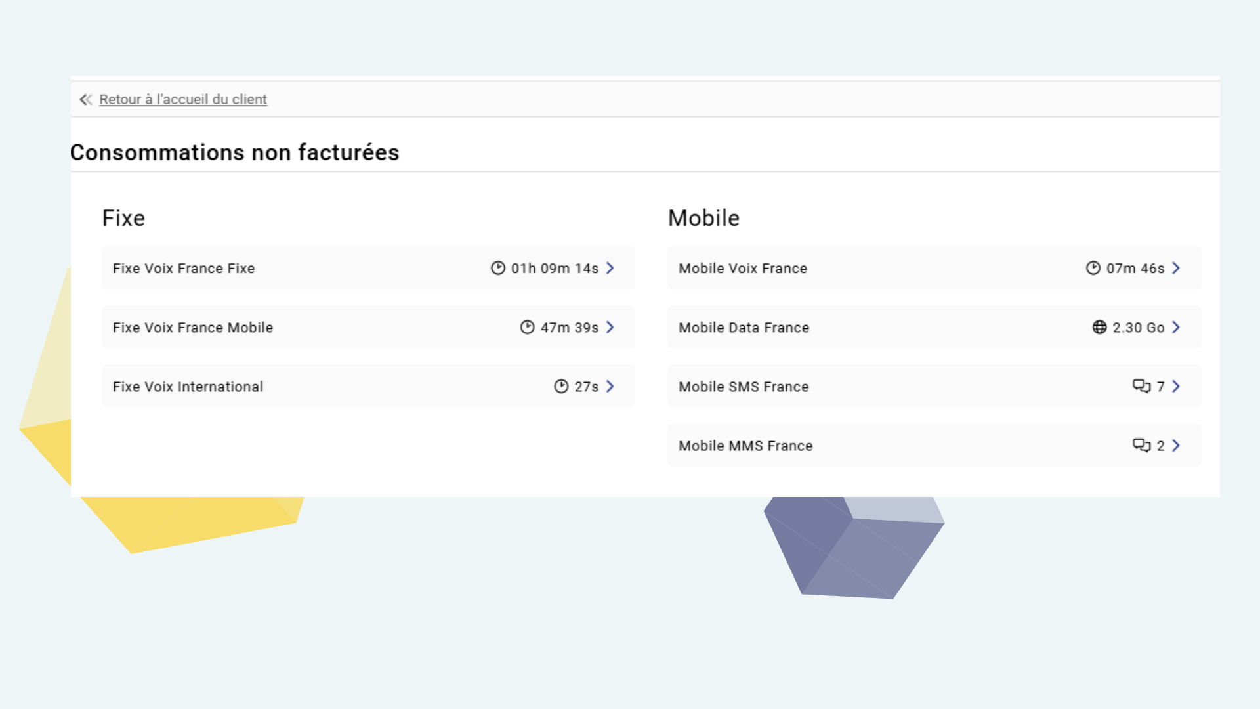Open Retour à l'accueil du client link
This screenshot has width=1260, height=709.
[183, 99]
